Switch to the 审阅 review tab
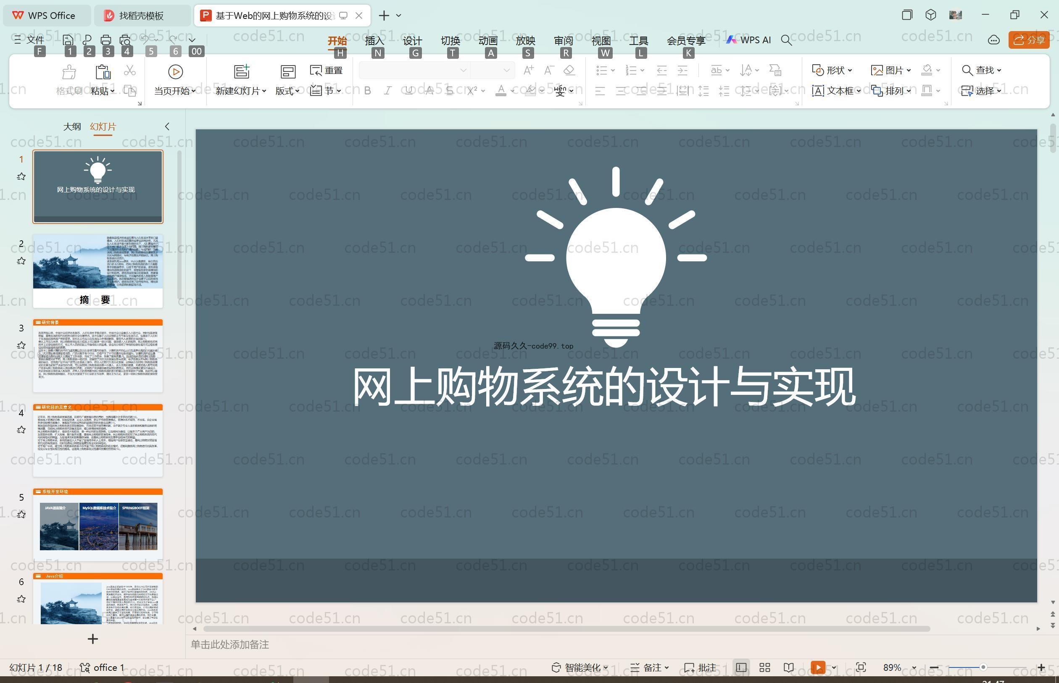 564,40
